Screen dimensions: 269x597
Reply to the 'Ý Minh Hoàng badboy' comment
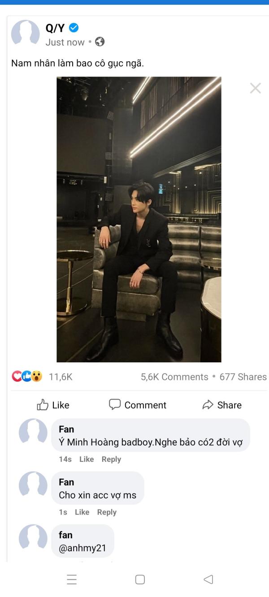pos(111,459)
